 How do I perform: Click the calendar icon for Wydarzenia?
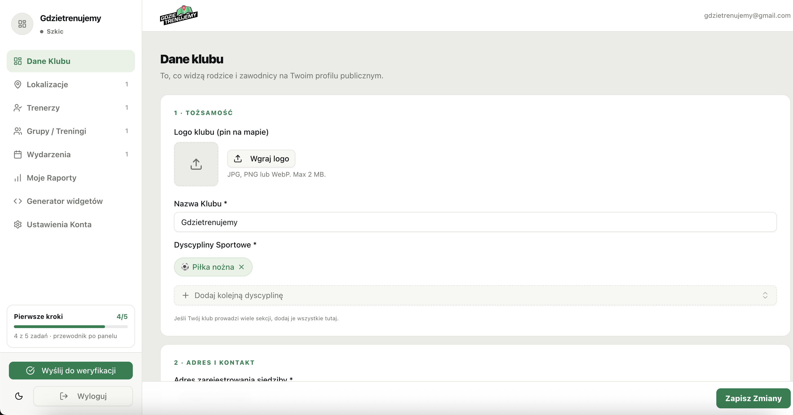[18, 154]
